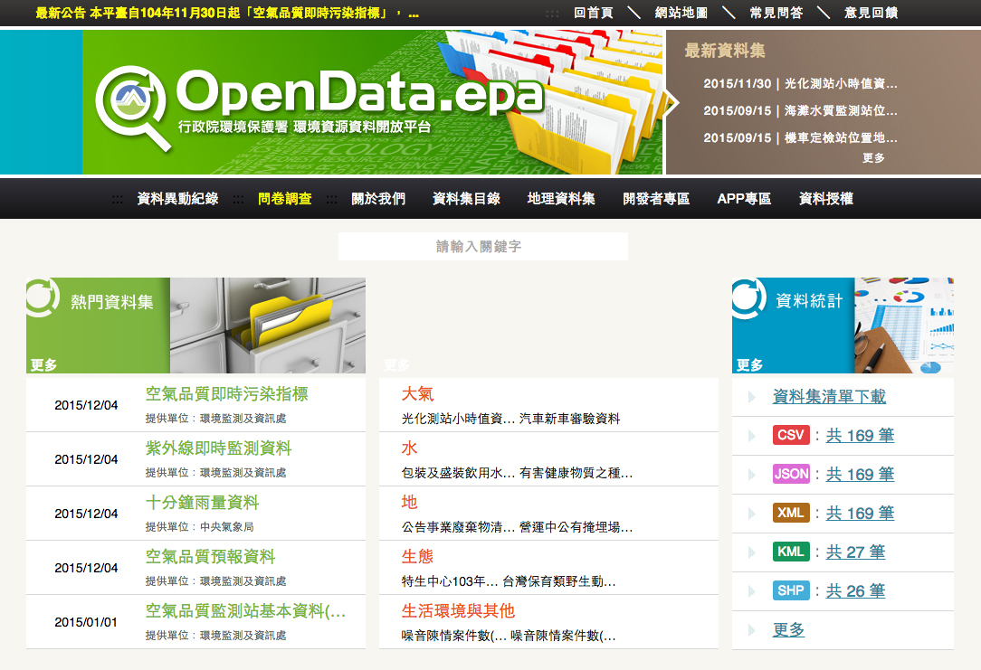Screen dimensions: 981x670
Task: Open the 水 category
Action: pyautogui.click(x=409, y=448)
